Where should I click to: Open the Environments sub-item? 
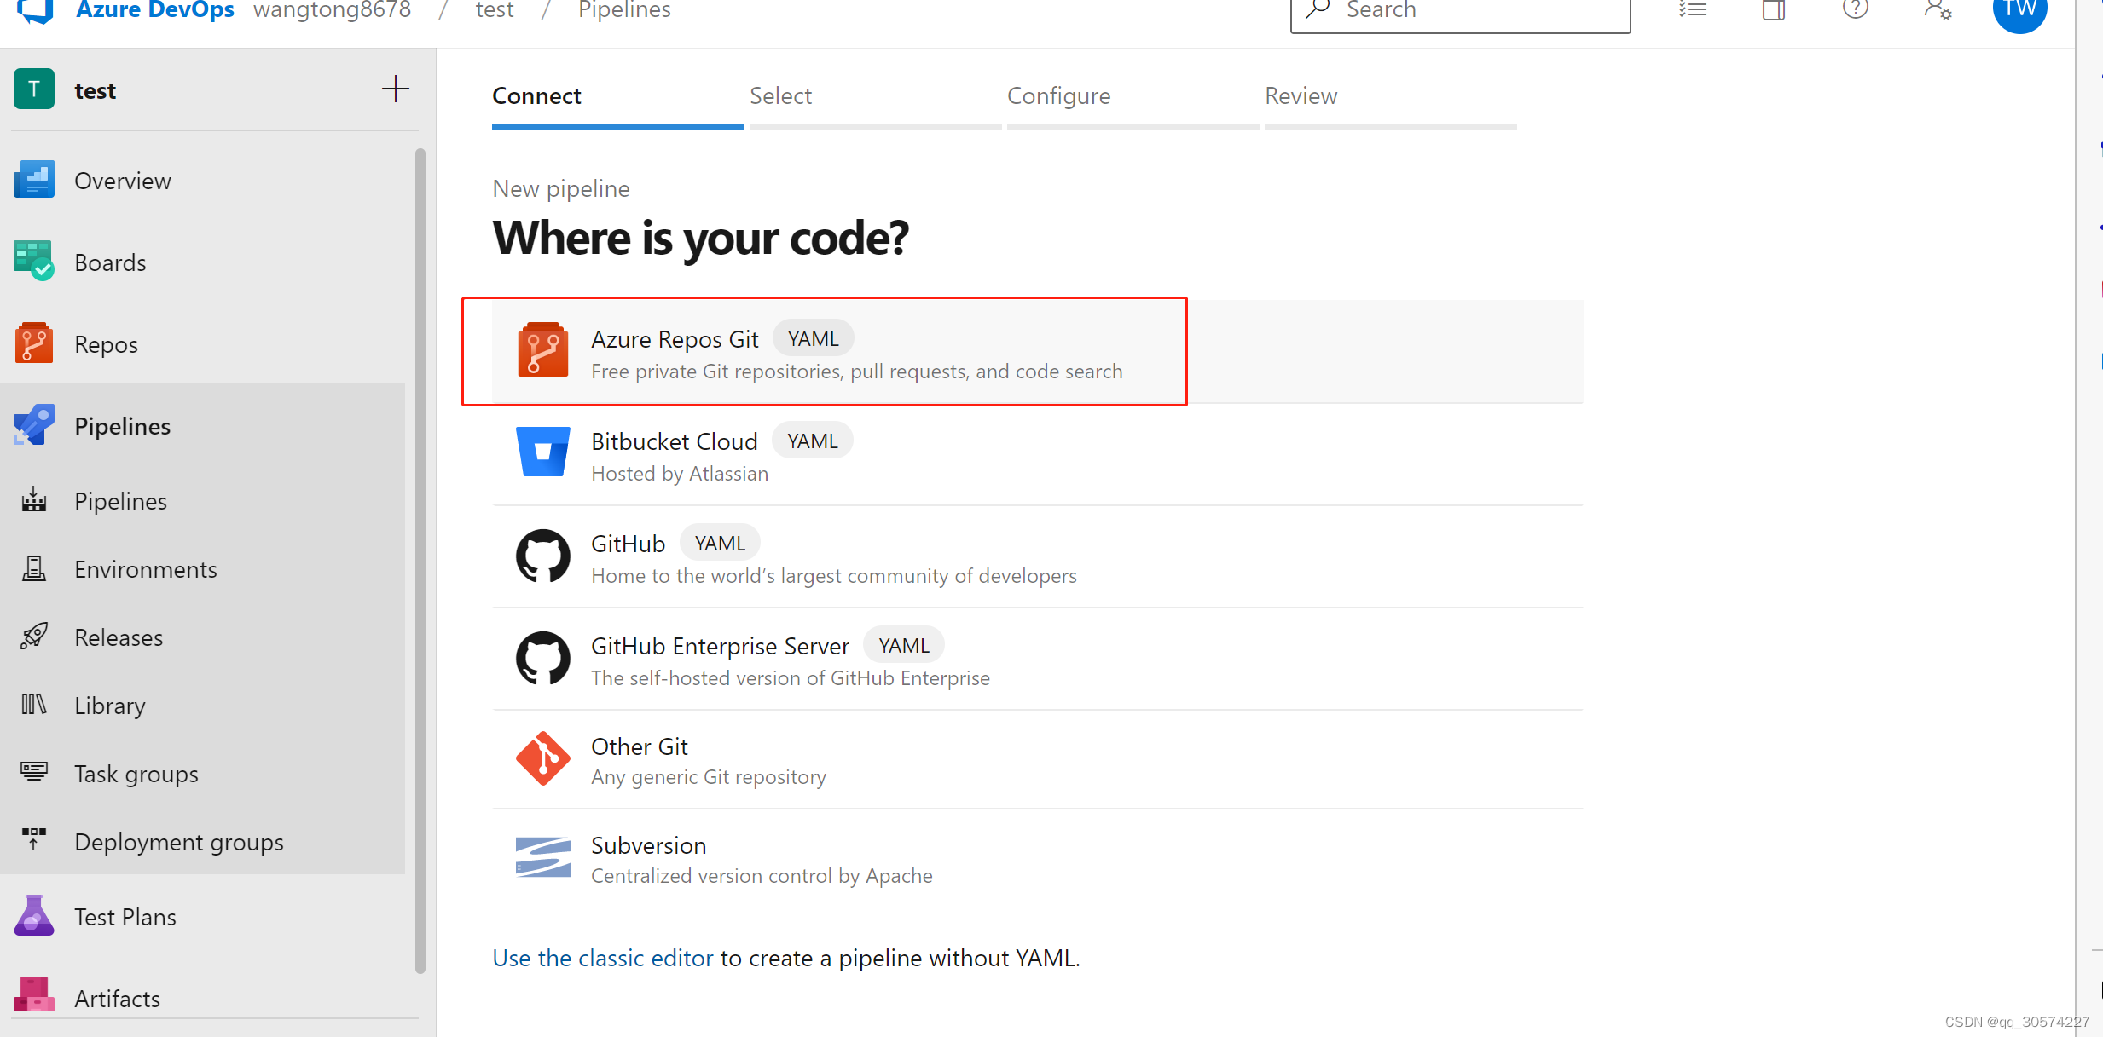click(x=145, y=569)
